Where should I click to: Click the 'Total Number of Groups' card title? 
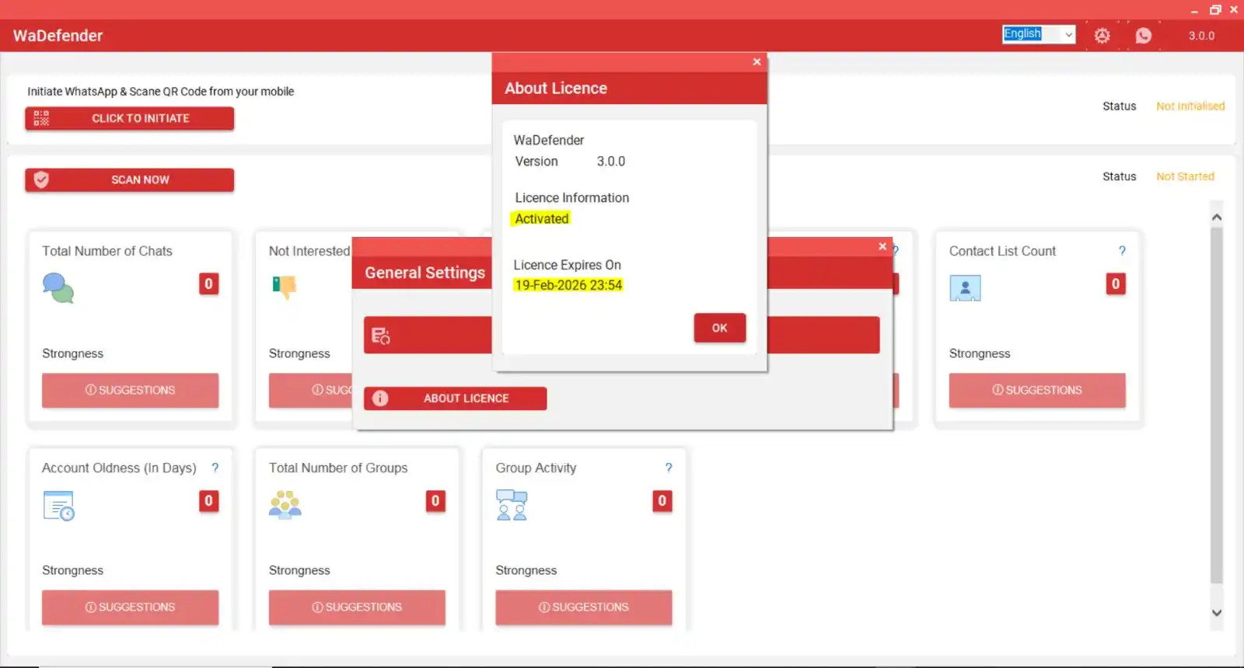pyautogui.click(x=338, y=468)
